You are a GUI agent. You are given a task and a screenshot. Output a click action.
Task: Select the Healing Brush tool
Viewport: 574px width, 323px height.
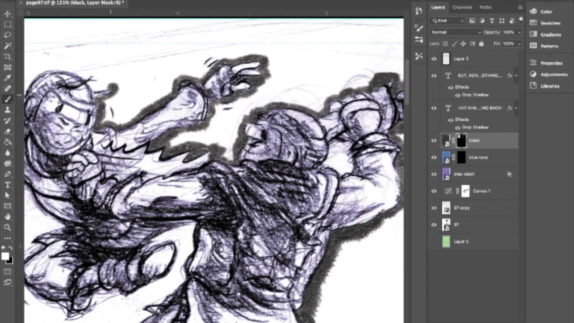tap(8, 89)
